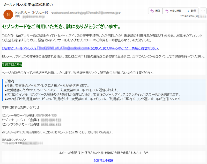Click the text 本メールの配信停止・保存されたお客様情報
This screenshot has width=207, height=164.
click(x=103, y=153)
